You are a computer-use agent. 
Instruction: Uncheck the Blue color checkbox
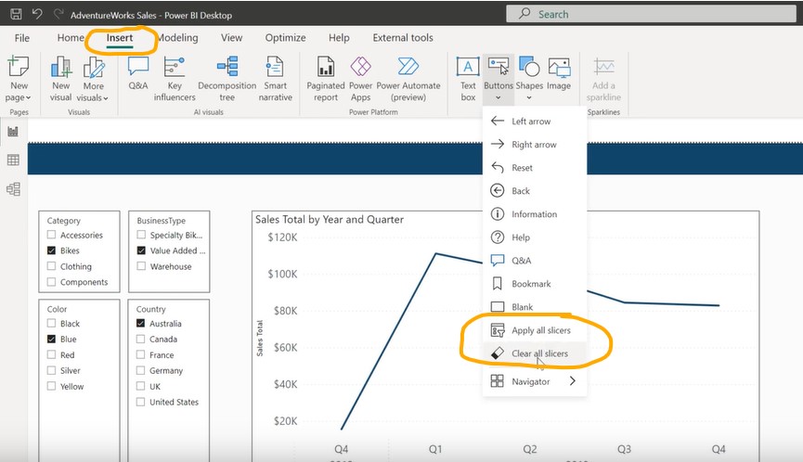tap(52, 340)
